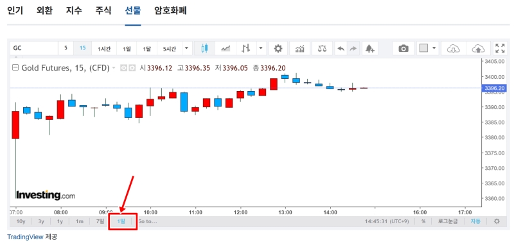514x245 pixels.
Task: Switch to area chart style icon
Action: click(x=226, y=49)
